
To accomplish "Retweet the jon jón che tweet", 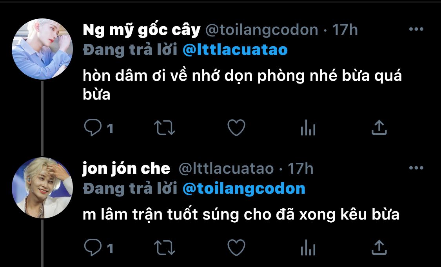I will pyautogui.click(x=165, y=247).
